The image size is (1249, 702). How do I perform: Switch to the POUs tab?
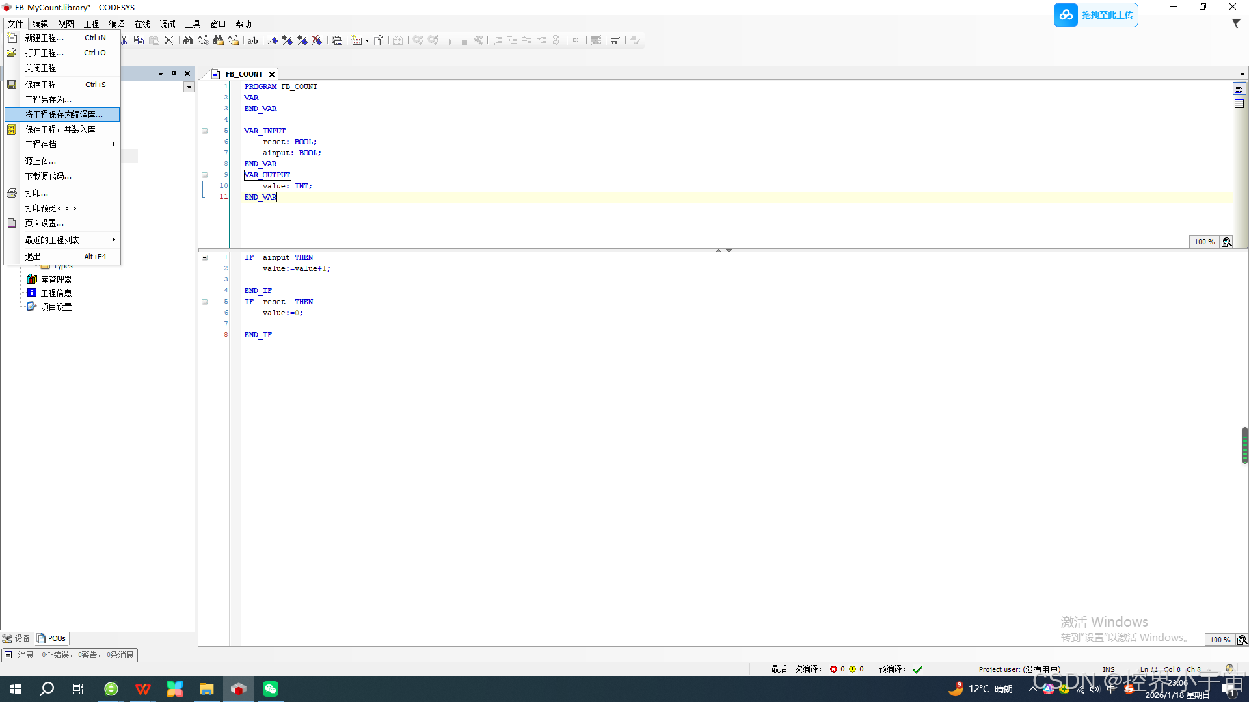(x=52, y=638)
